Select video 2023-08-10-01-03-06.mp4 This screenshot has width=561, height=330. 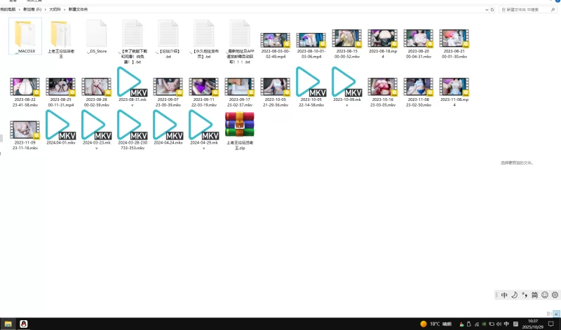pos(311,44)
